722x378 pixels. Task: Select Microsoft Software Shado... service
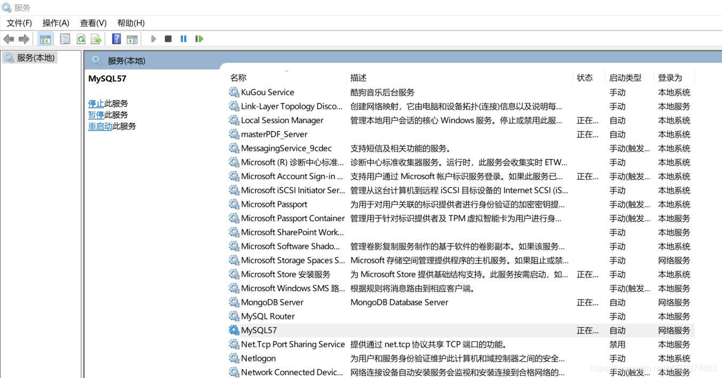(291, 246)
